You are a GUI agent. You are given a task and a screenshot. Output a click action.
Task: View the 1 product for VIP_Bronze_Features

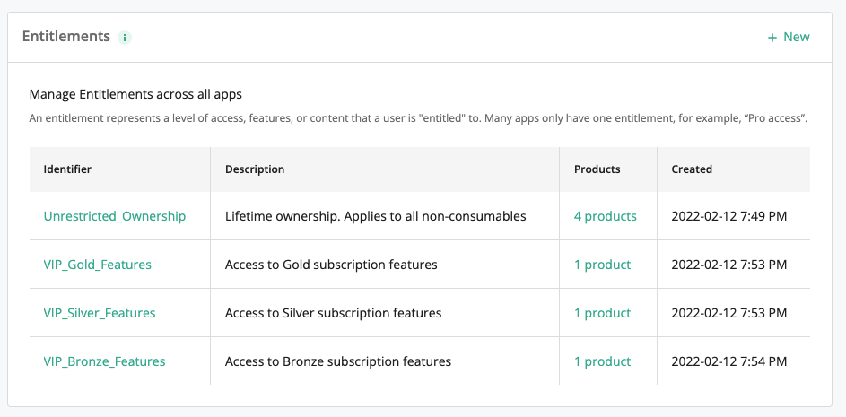(x=603, y=361)
